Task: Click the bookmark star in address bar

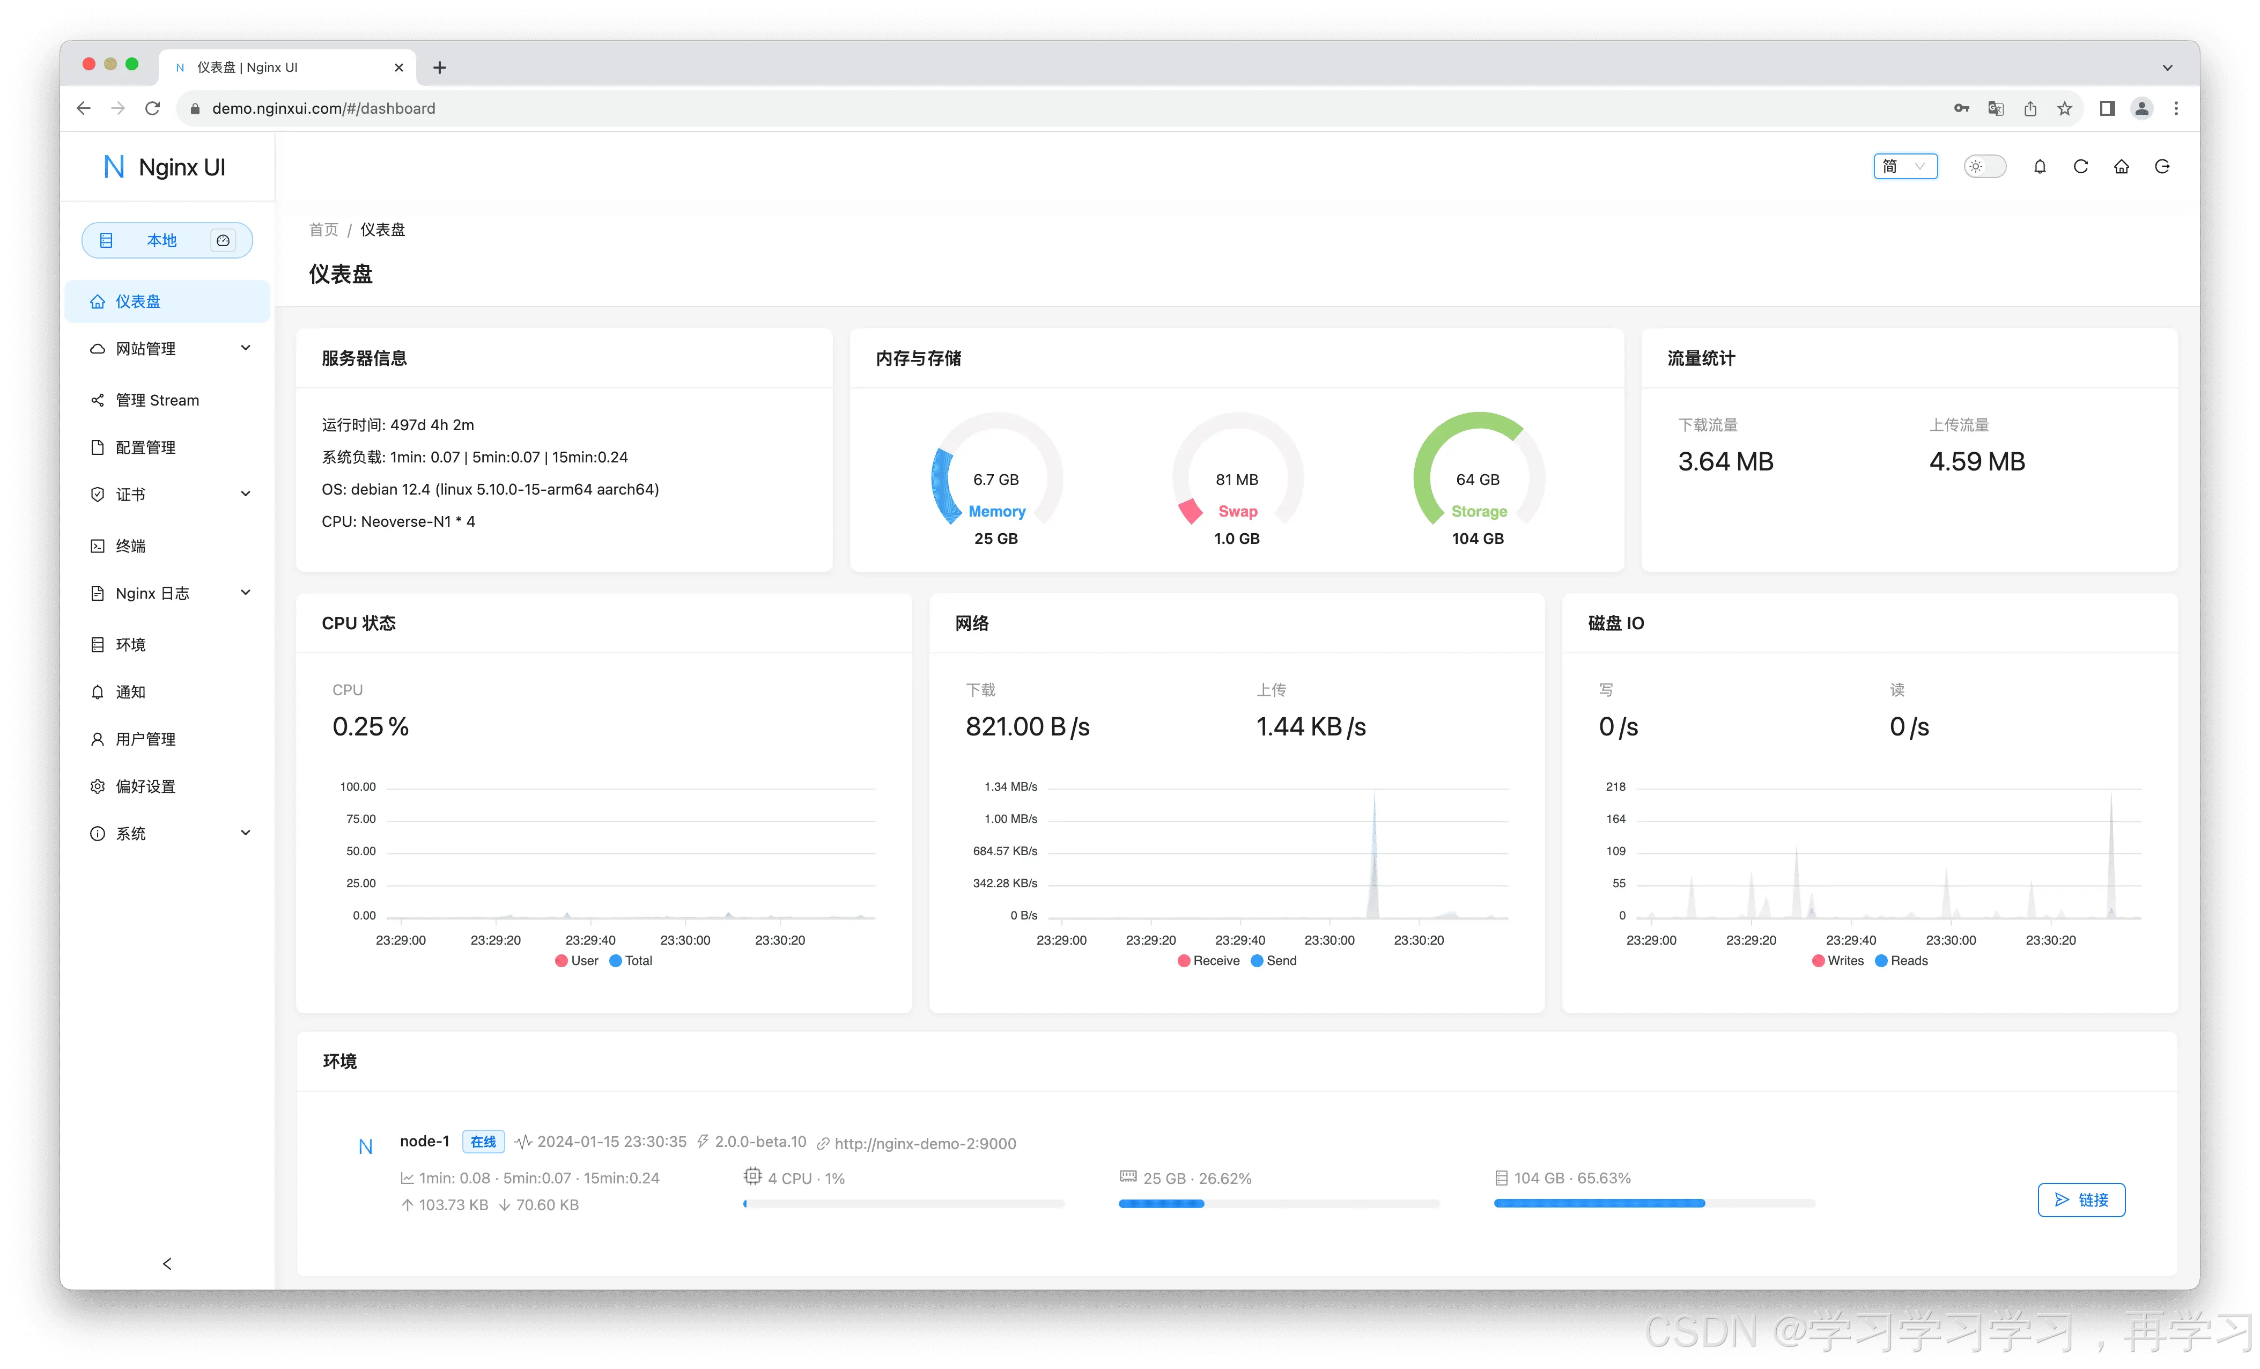Action: 2065,108
